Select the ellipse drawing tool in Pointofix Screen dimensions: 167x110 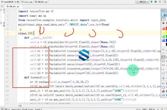pos(163,61)
